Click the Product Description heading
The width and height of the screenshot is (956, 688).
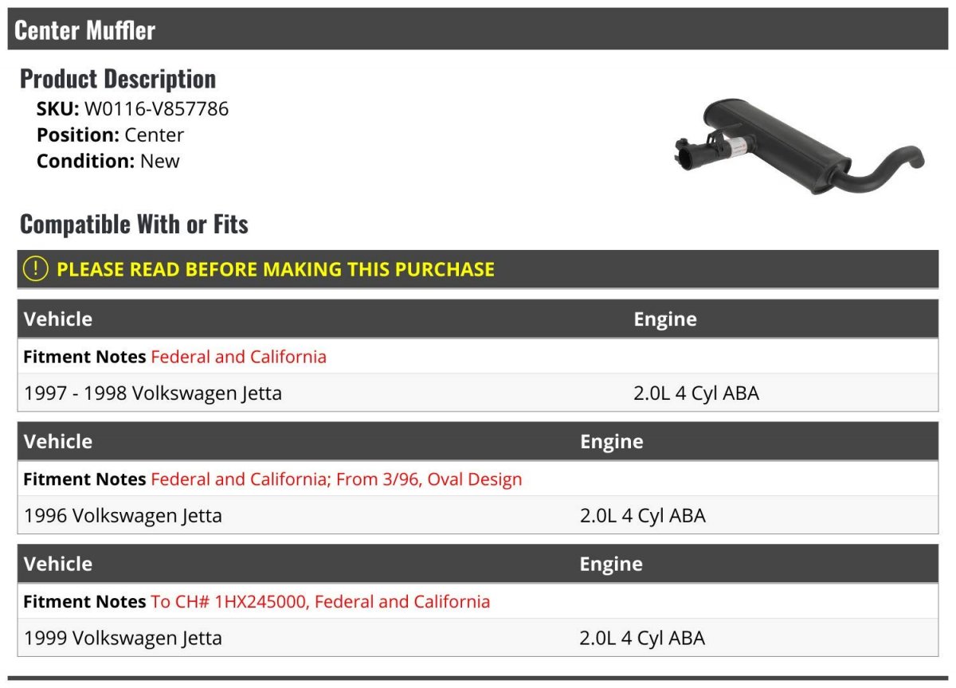click(118, 79)
